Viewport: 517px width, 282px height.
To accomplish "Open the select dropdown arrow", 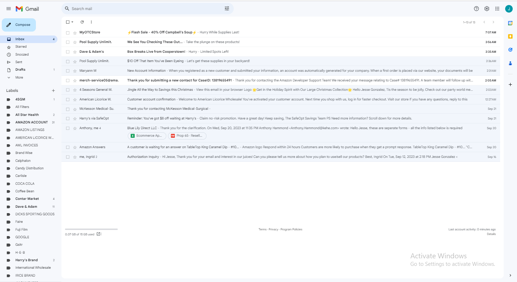I will pyautogui.click(x=72, y=22).
